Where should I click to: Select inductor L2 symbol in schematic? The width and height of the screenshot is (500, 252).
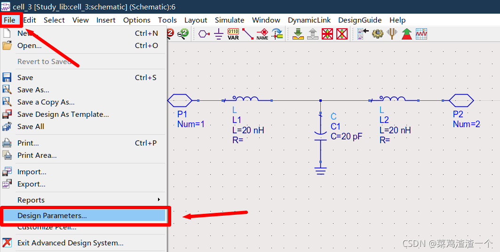[x=393, y=99]
